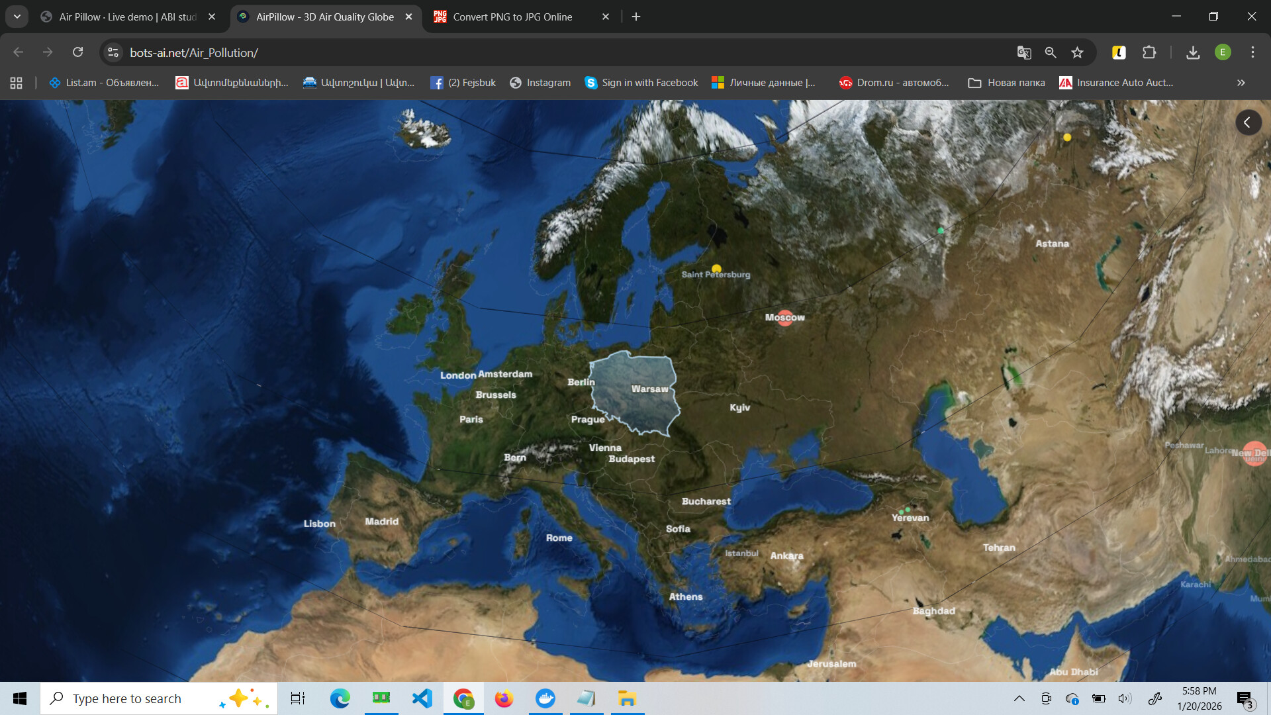Click the Saint Petersburg yellow marker

716,269
